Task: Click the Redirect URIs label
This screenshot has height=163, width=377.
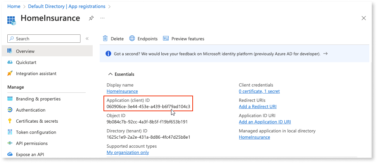Action: [252, 100]
